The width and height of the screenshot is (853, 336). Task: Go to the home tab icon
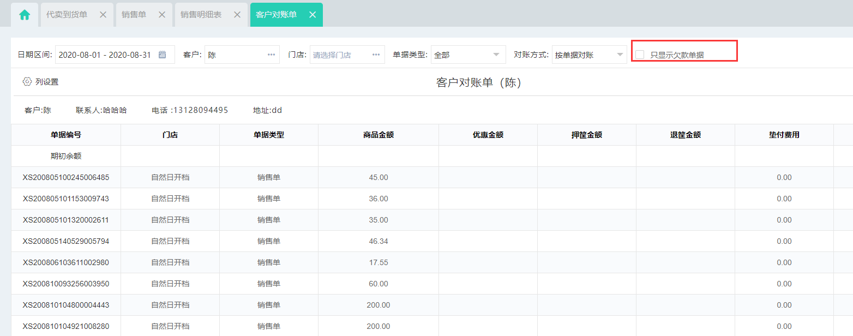(25, 15)
